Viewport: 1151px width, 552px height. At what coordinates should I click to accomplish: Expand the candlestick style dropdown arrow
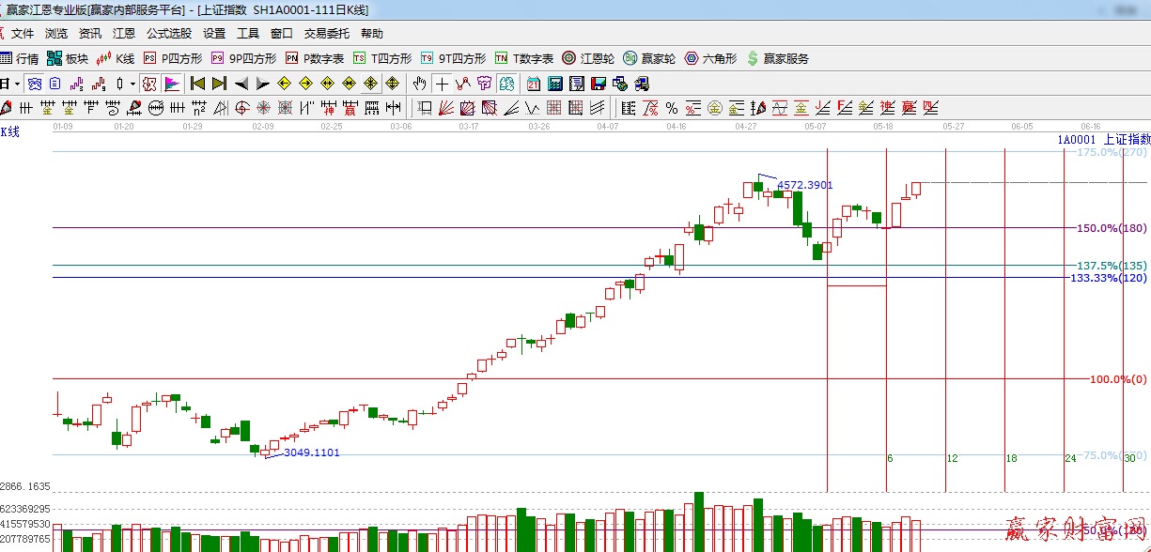click(x=132, y=84)
